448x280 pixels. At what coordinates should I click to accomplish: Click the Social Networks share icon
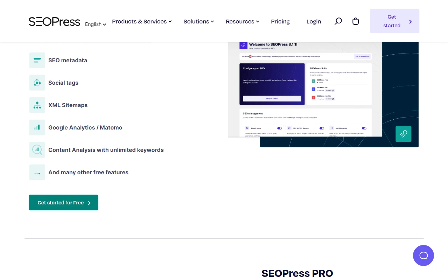(x=332, y=128)
